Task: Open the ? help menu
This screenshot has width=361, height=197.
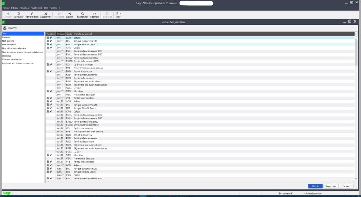Action: pos(59,8)
